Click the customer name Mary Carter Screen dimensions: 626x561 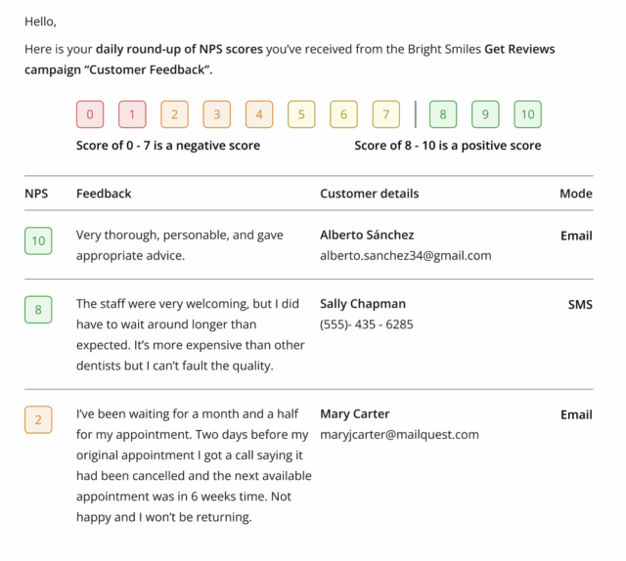point(354,413)
